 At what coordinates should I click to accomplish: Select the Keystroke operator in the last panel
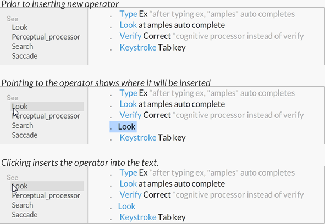pos(138,217)
